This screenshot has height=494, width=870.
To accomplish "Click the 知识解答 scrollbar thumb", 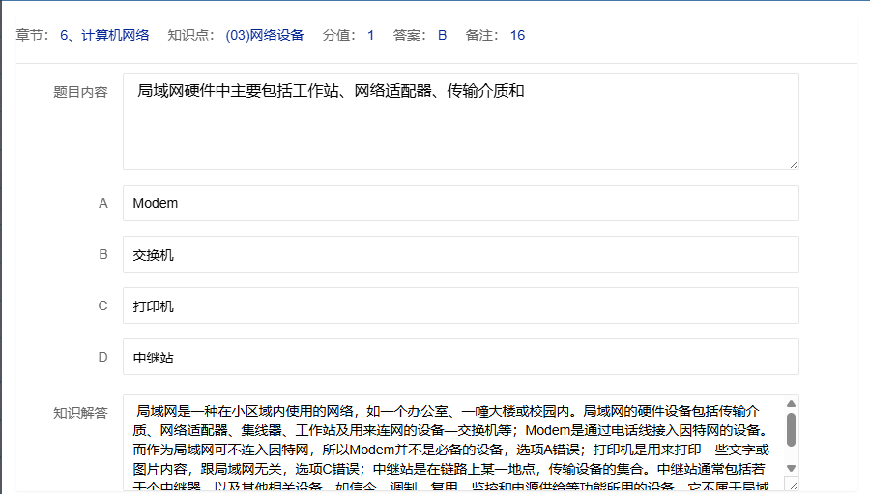I will point(791,429).
